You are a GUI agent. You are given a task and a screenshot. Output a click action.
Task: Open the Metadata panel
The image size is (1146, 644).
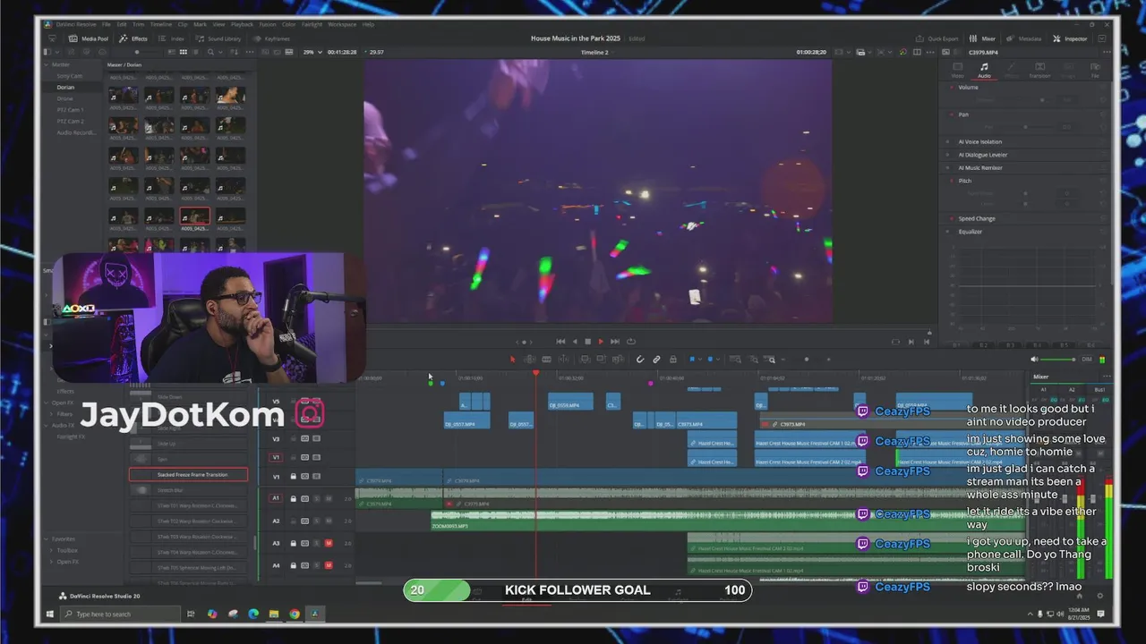tap(1025, 38)
